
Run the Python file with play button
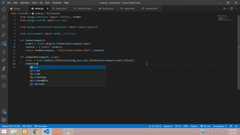tap(224, 8)
